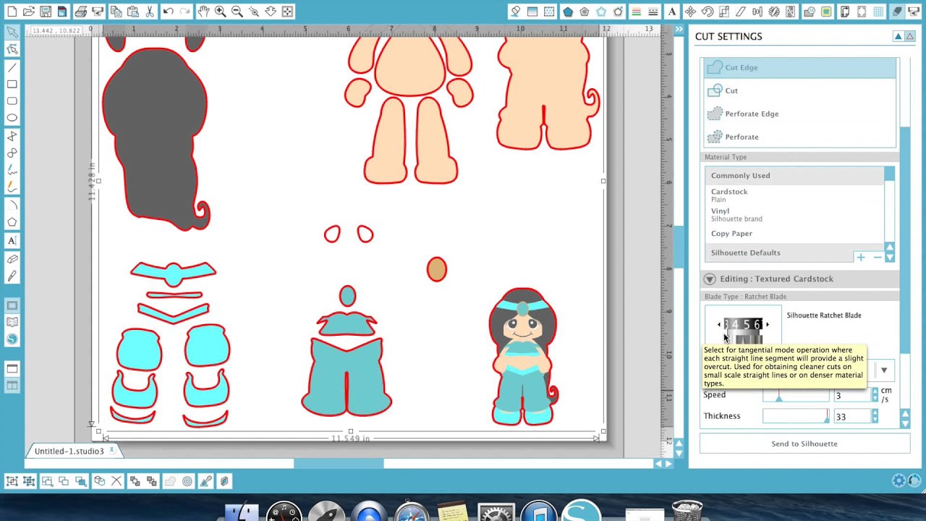Viewport: 926px width, 521px height.
Task: Choose Vinyl Silhouette brand material
Action: point(794,215)
